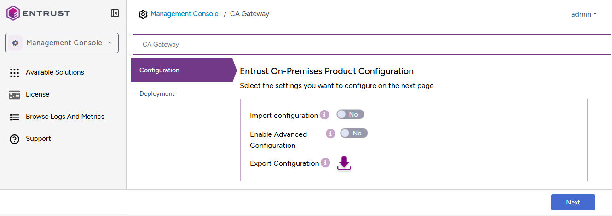This screenshot has height=216, width=612.
Task: Click info icon next to Import configuration
Action: (x=324, y=115)
